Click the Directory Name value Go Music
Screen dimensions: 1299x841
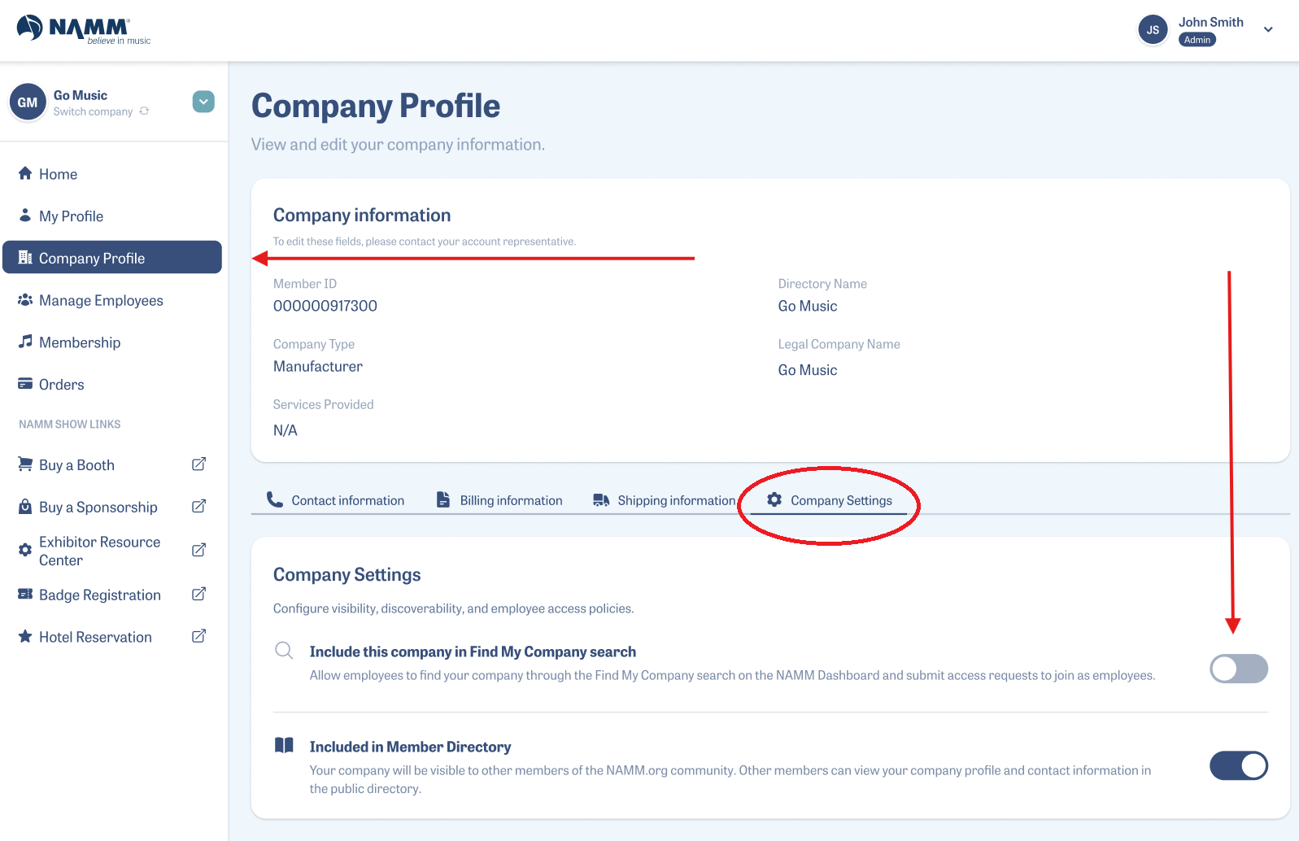pos(808,306)
